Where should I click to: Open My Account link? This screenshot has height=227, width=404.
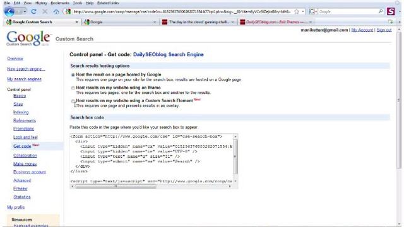362,30
